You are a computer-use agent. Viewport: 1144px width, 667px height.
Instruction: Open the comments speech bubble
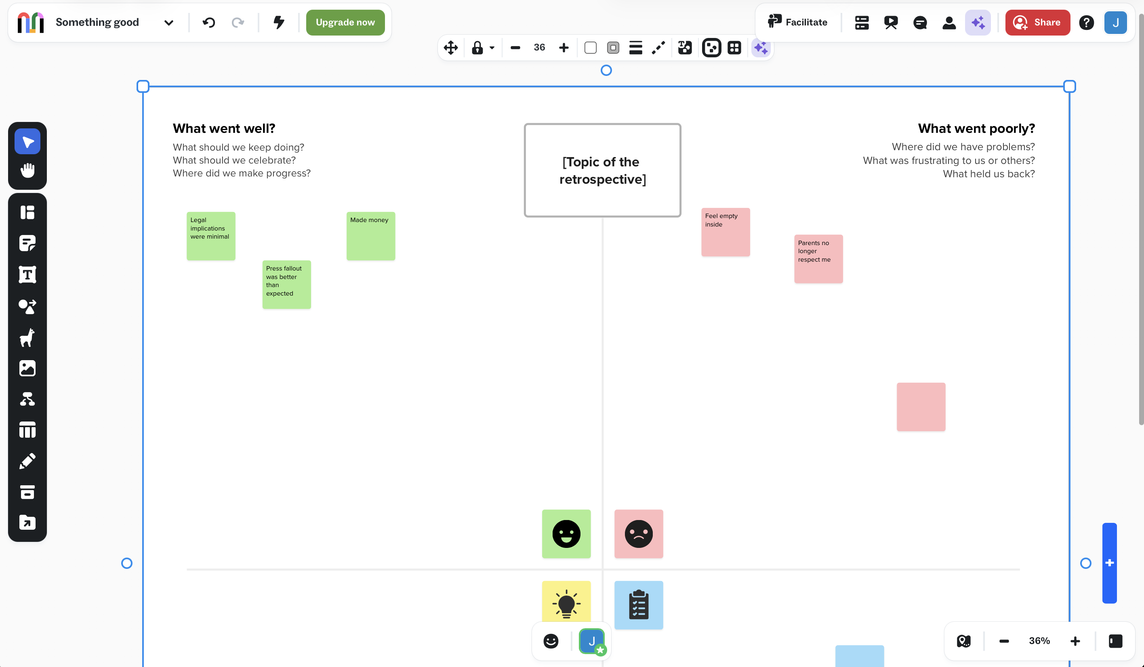920,22
